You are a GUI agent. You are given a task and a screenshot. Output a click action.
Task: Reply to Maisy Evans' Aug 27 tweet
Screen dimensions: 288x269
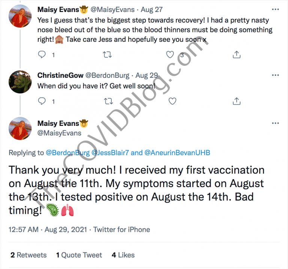coord(42,55)
